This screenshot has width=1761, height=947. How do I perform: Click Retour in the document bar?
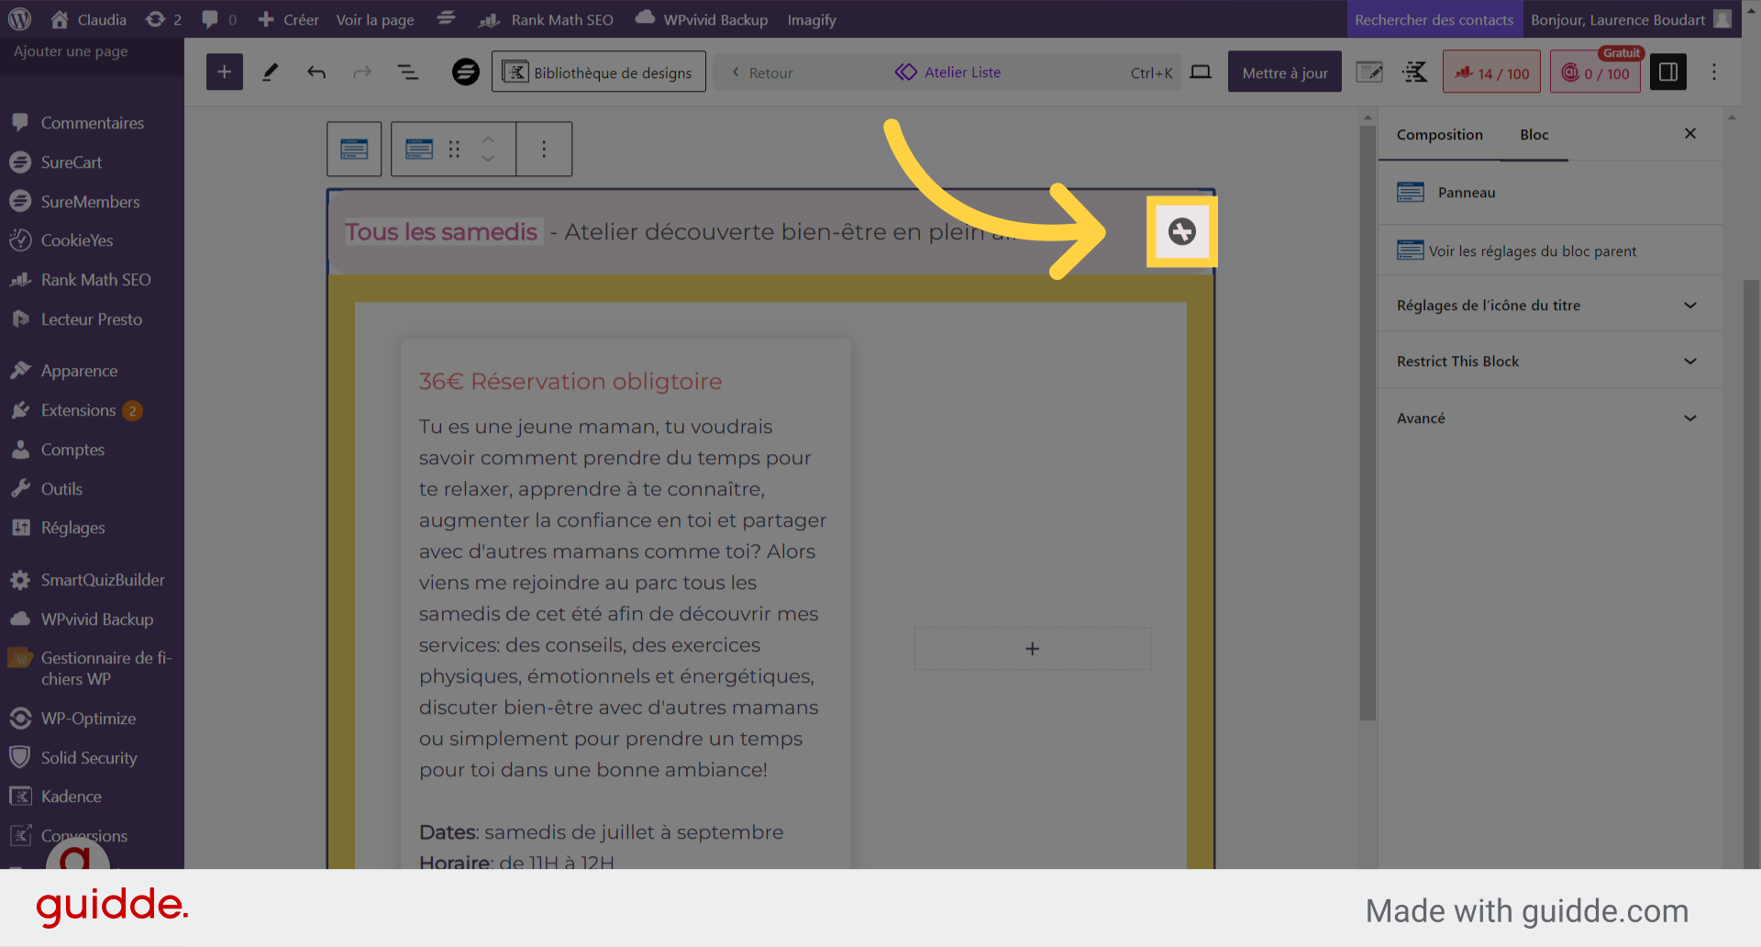coord(762,72)
